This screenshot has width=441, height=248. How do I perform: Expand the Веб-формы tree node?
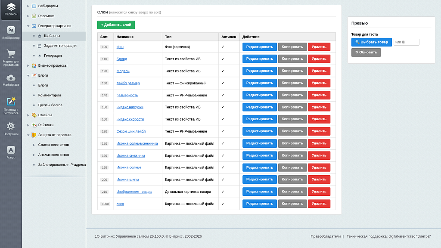28,6
